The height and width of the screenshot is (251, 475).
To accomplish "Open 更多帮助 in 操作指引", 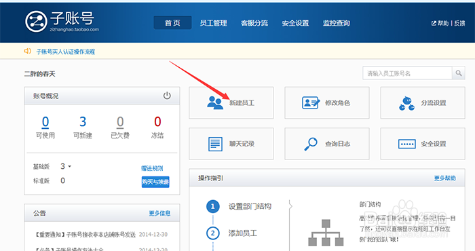I will [444, 178].
